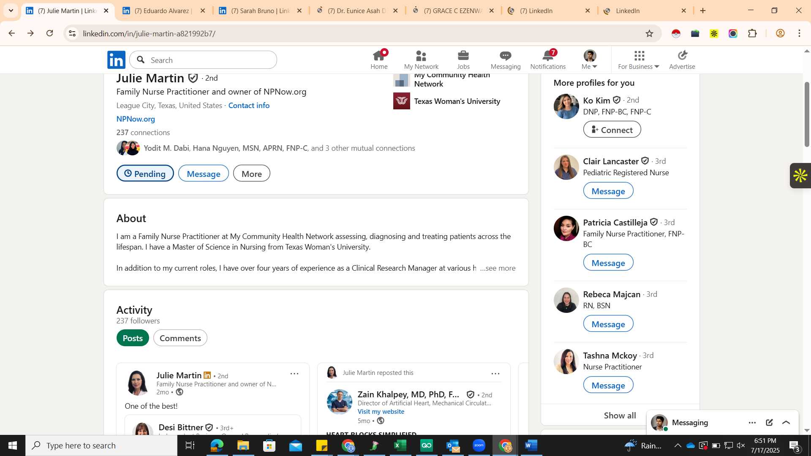Click the LinkedIn search field

[x=203, y=60]
